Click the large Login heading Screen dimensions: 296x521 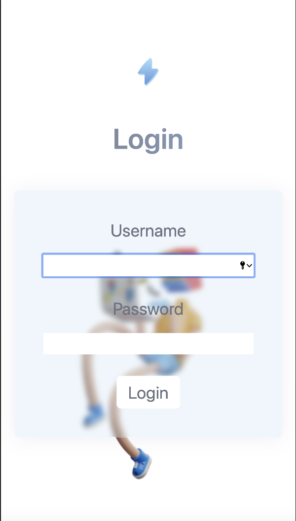(x=148, y=140)
